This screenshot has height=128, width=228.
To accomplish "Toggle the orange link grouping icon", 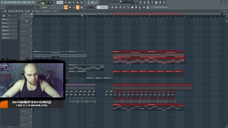I will (x=78, y=7).
